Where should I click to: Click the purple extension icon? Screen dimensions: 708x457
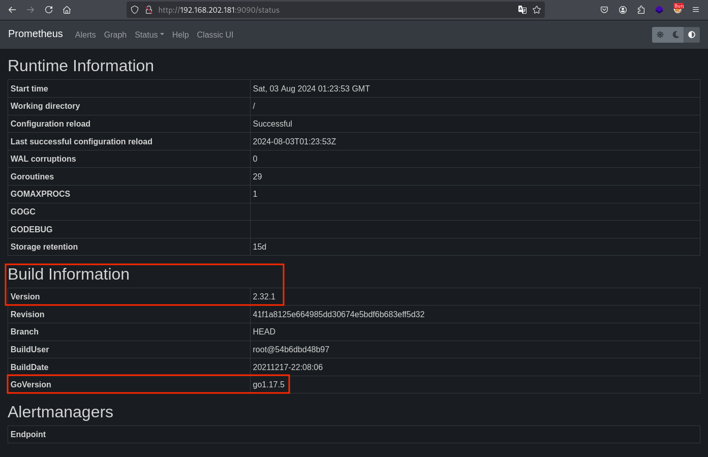[x=659, y=10]
